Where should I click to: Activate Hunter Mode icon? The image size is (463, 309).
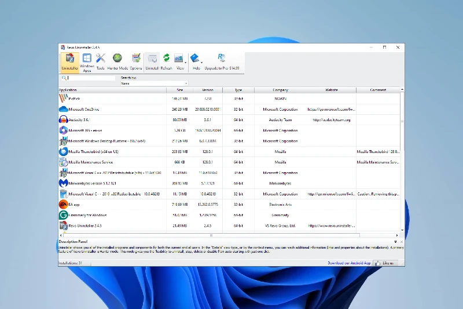[x=117, y=62]
